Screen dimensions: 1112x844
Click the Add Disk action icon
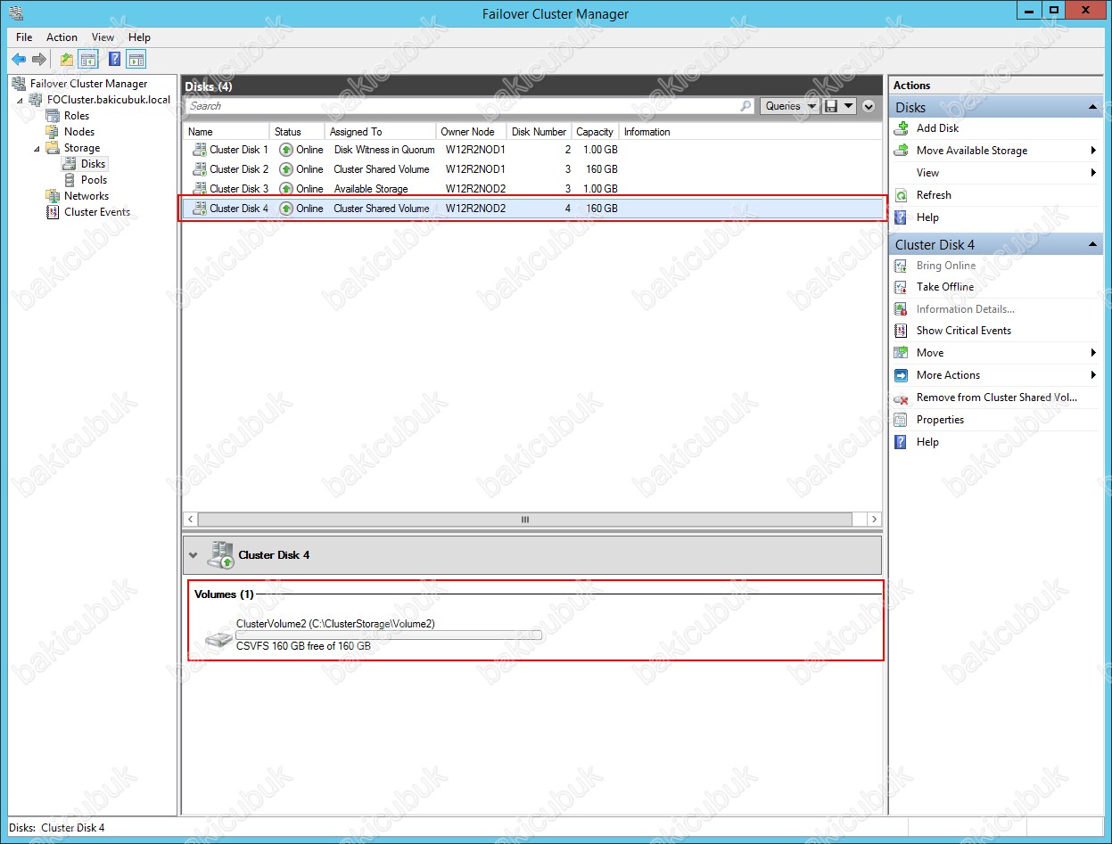click(x=902, y=128)
